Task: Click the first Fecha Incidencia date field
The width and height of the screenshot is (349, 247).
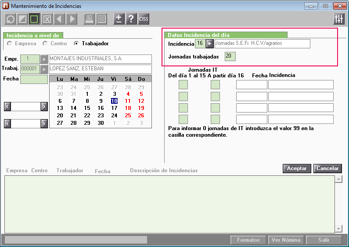Action: click(252, 85)
